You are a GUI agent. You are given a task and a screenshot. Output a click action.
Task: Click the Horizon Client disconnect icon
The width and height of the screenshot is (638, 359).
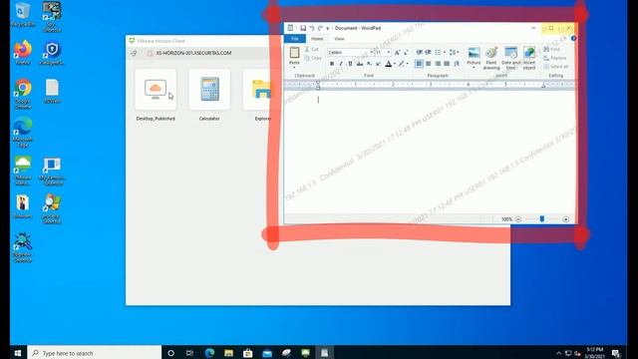(134, 53)
